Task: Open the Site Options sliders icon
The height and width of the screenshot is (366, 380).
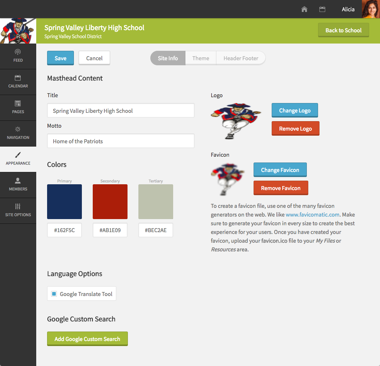Action: click(18, 206)
